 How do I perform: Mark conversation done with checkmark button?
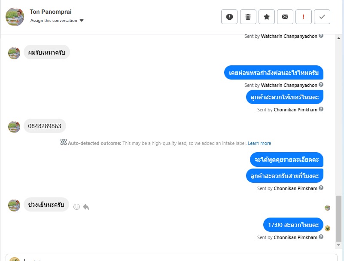pos(322,17)
